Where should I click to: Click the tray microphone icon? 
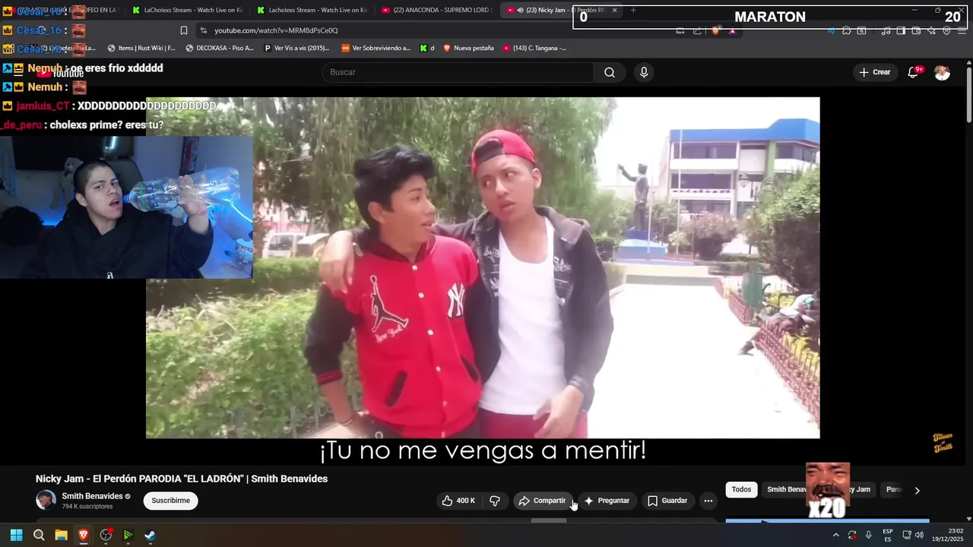868,535
